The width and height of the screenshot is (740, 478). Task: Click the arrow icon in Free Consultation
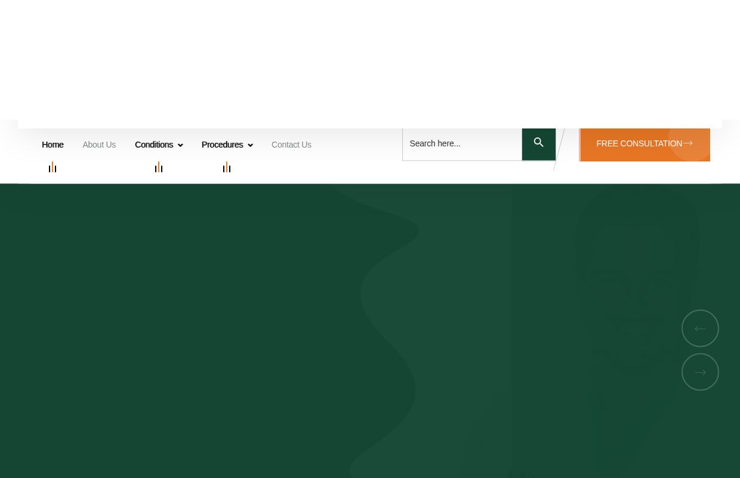[x=688, y=143]
